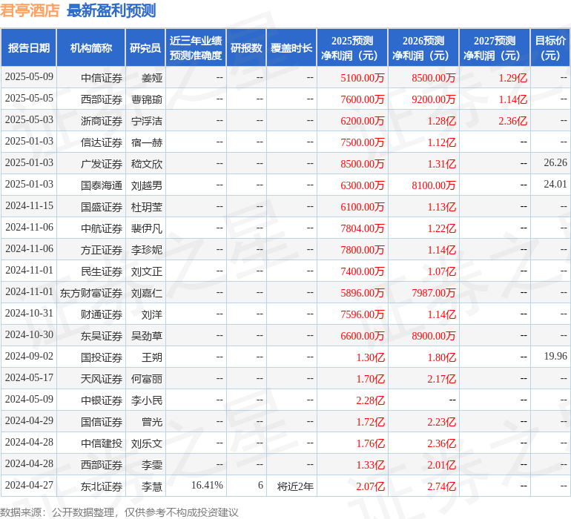Click the 机构简称 column header

tap(91, 48)
